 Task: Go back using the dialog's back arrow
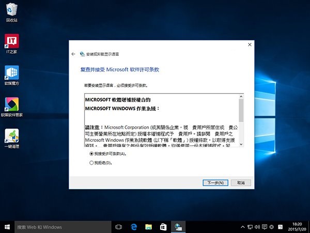73,54
